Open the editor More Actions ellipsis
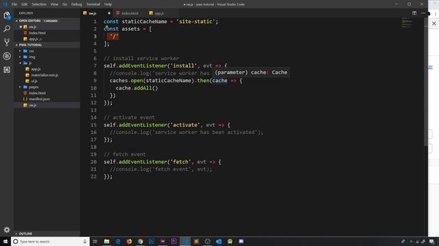439x246 pixels. pos(423,13)
